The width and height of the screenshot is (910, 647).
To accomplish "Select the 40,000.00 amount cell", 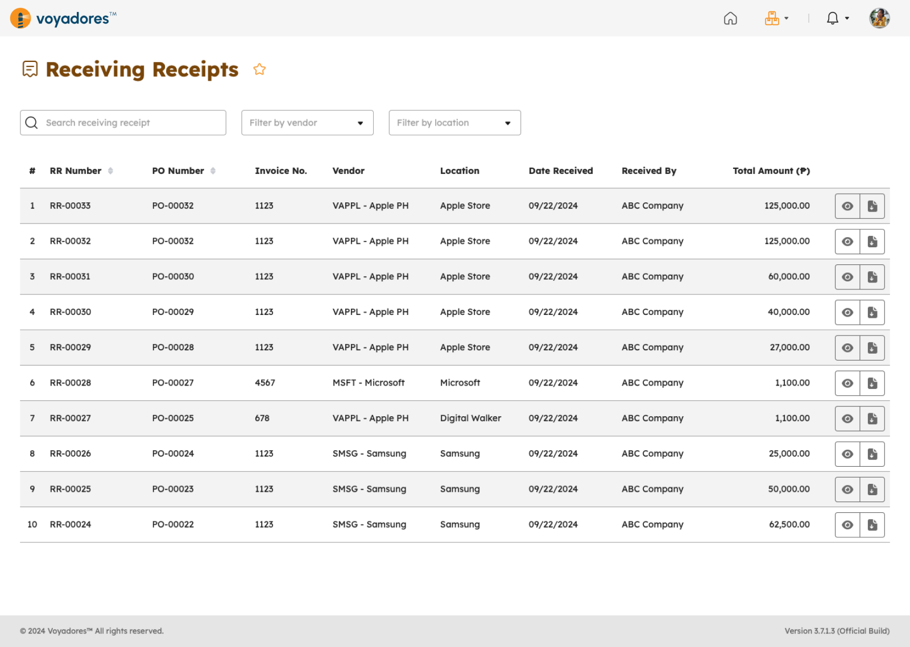I will pos(789,312).
